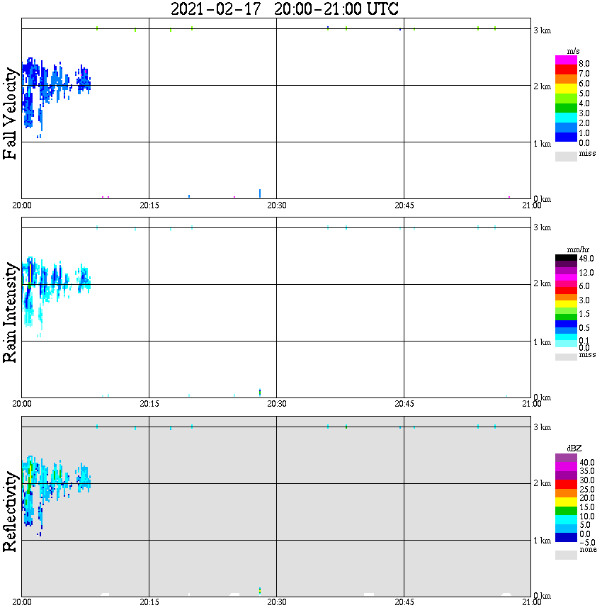Click the plot title '2021-02-17 20:00-21:00 UTC'
This screenshot has height=615, width=602.
click(x=284, y=9)
